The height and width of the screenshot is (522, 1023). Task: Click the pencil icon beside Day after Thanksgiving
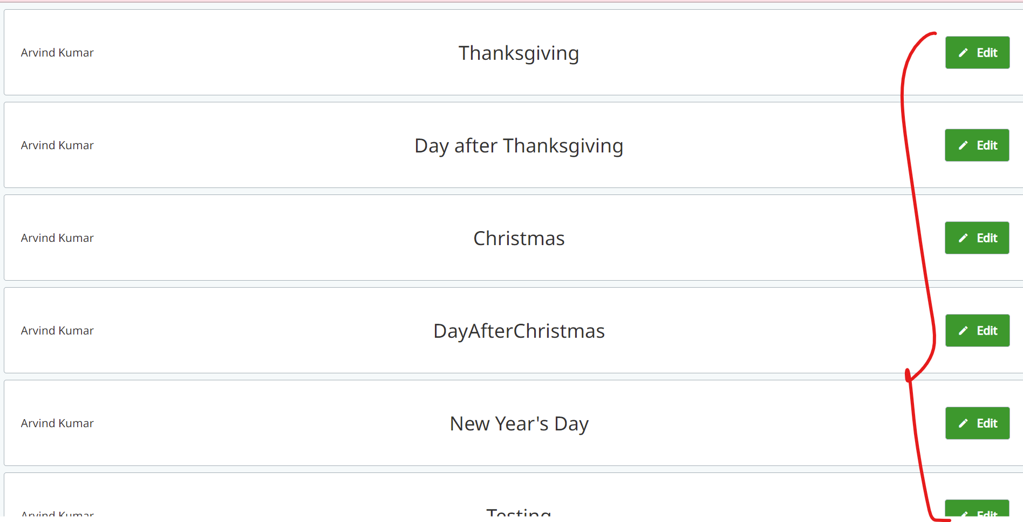pos(963,145)
